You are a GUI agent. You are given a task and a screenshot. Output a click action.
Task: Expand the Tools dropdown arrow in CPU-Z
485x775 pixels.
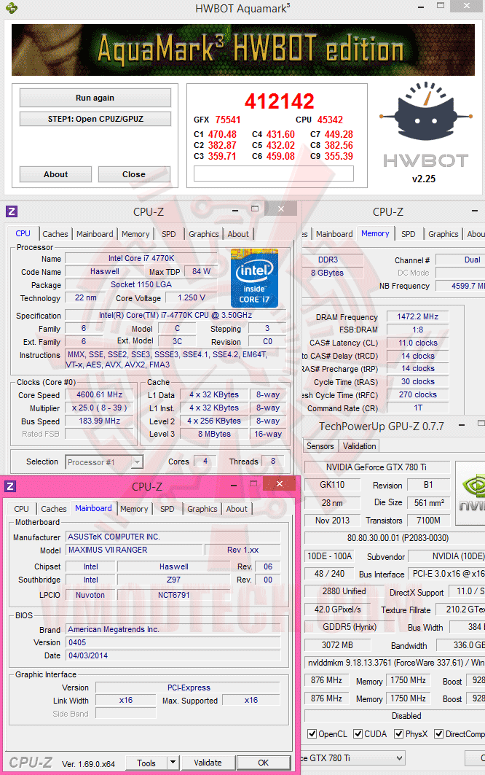coord(173,763)
